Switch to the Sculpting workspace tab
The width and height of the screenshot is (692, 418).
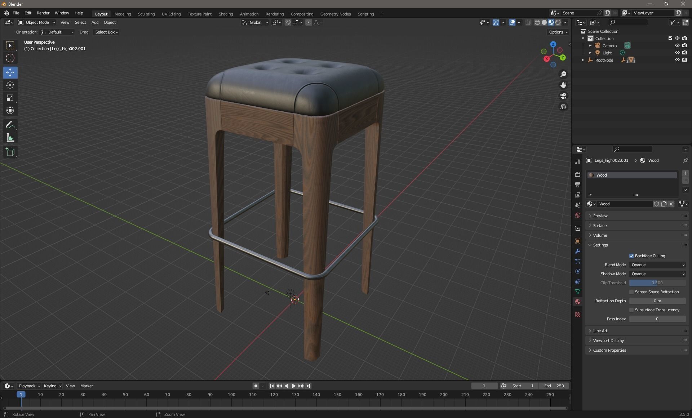coord(146,14)
